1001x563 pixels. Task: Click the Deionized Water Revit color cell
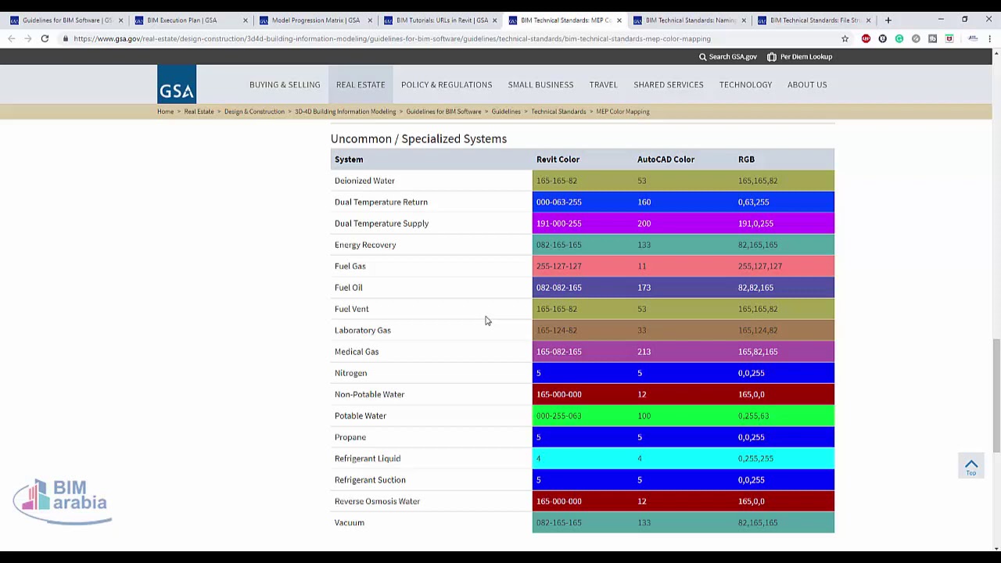coord(583,181)
